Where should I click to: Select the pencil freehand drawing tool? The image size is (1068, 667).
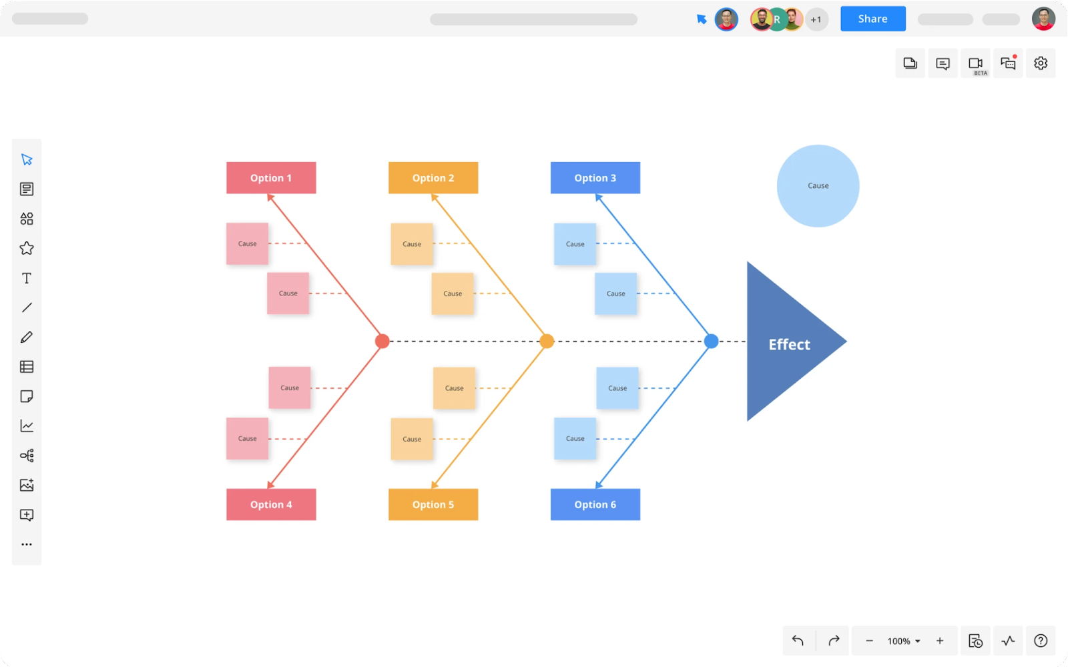27,338
